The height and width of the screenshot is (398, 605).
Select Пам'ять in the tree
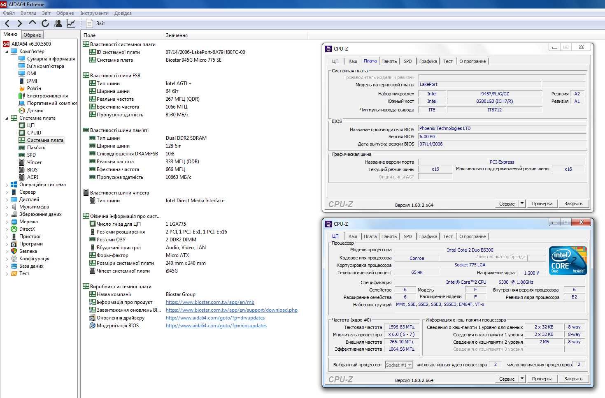tap(36, 148)
